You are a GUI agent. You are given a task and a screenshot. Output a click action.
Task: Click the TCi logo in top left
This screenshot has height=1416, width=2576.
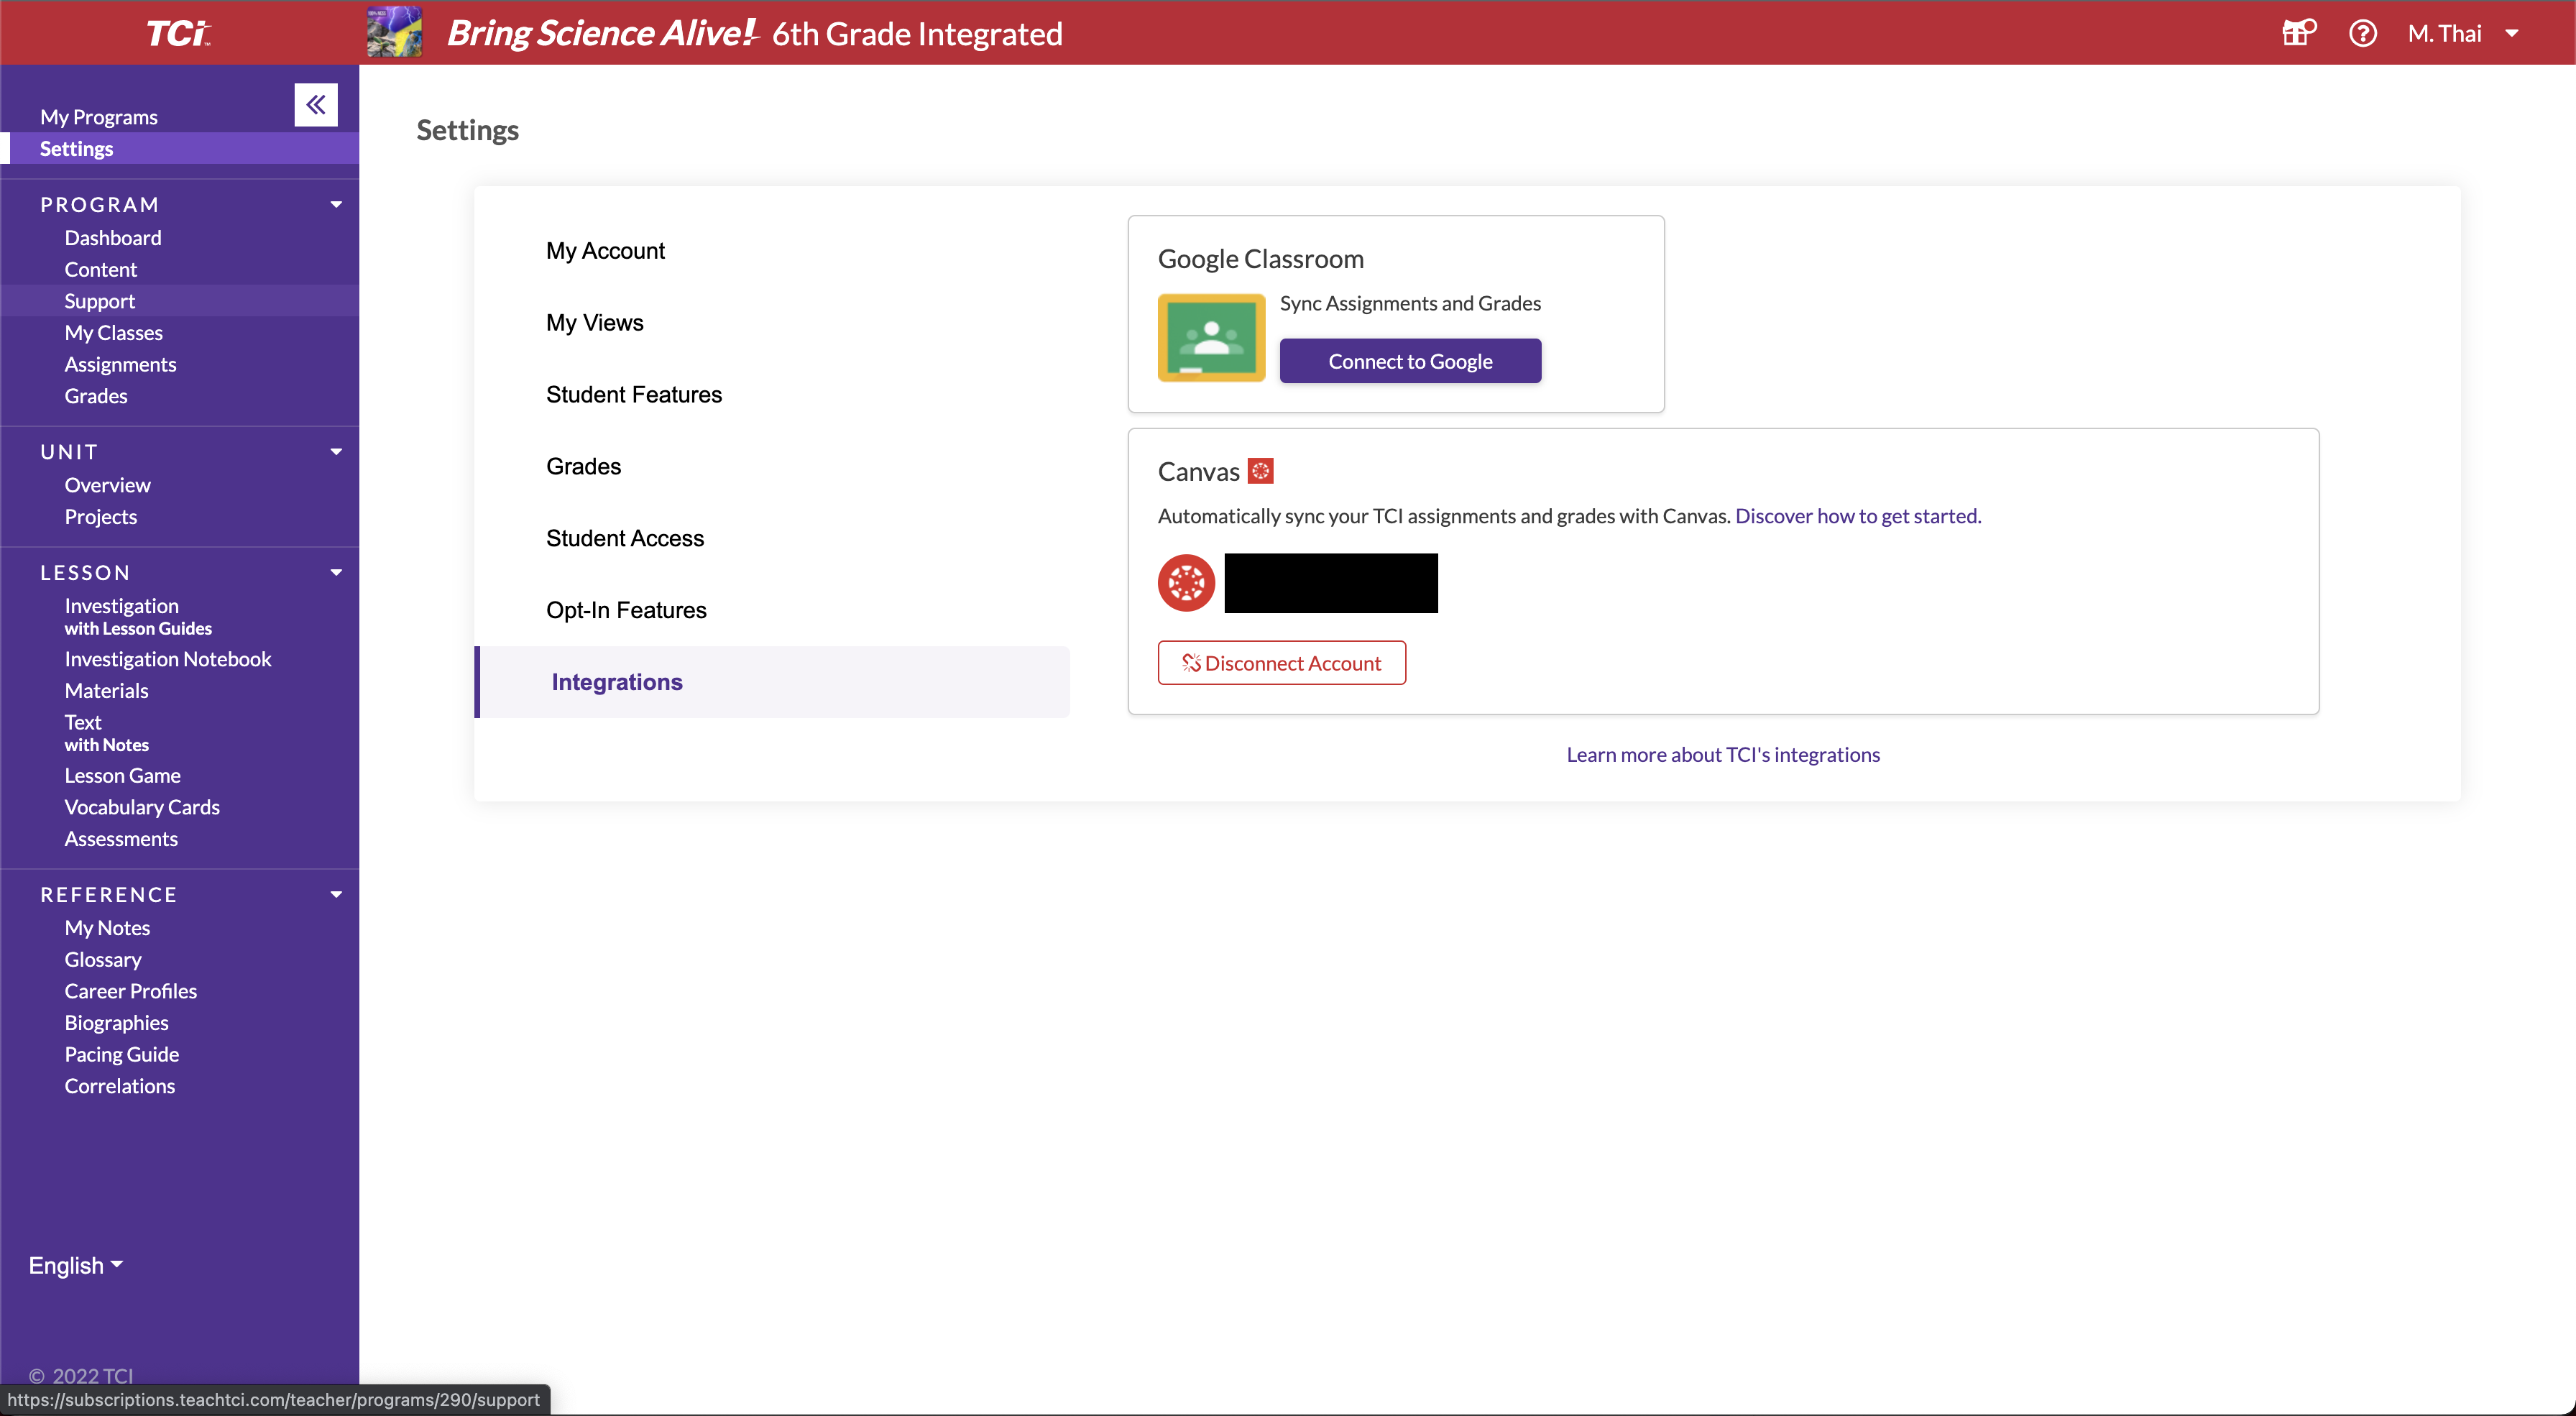(179, 32)
